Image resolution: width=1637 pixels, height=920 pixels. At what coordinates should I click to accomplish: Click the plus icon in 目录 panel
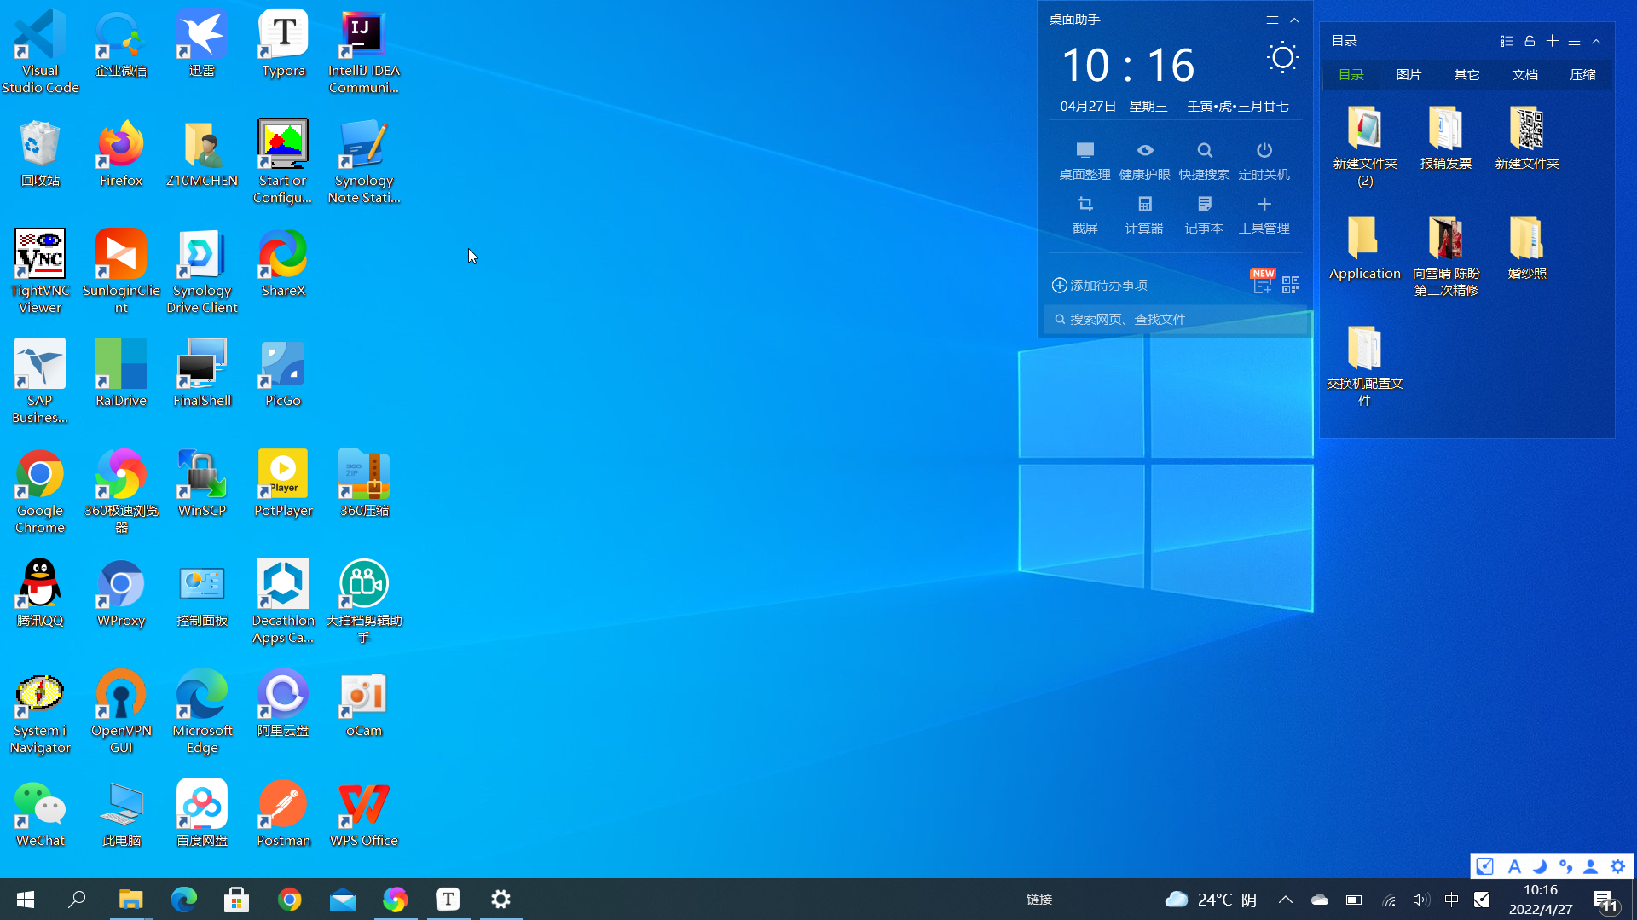1552,41
